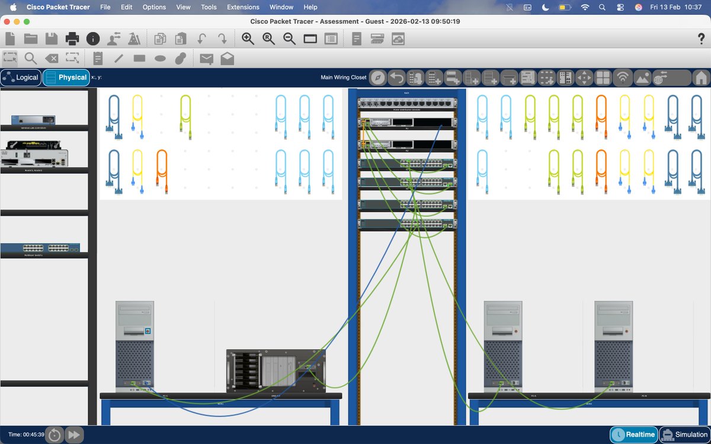Add a Simple PDU envelope

pos(206,59)
